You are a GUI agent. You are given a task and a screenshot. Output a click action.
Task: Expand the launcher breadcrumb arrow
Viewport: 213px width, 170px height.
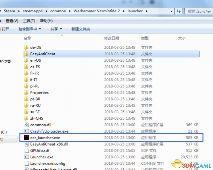pos(147,11)
